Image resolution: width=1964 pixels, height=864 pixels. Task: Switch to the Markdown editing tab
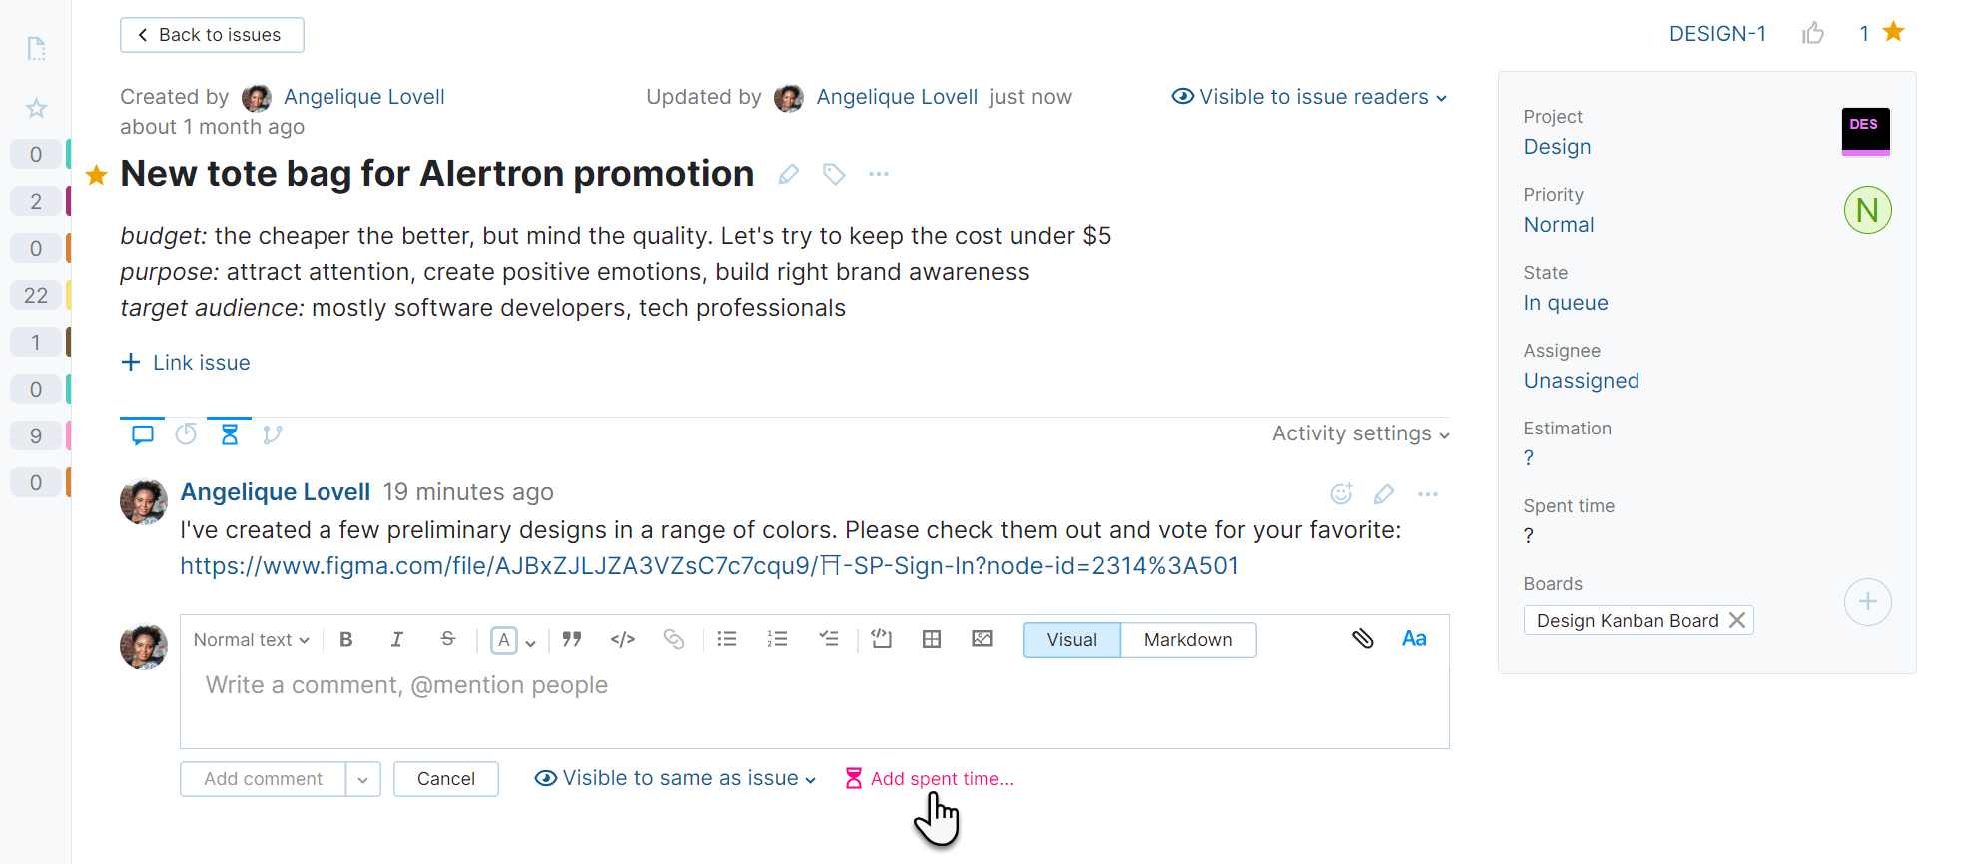pyautogui.click(x=1187, y=639)
